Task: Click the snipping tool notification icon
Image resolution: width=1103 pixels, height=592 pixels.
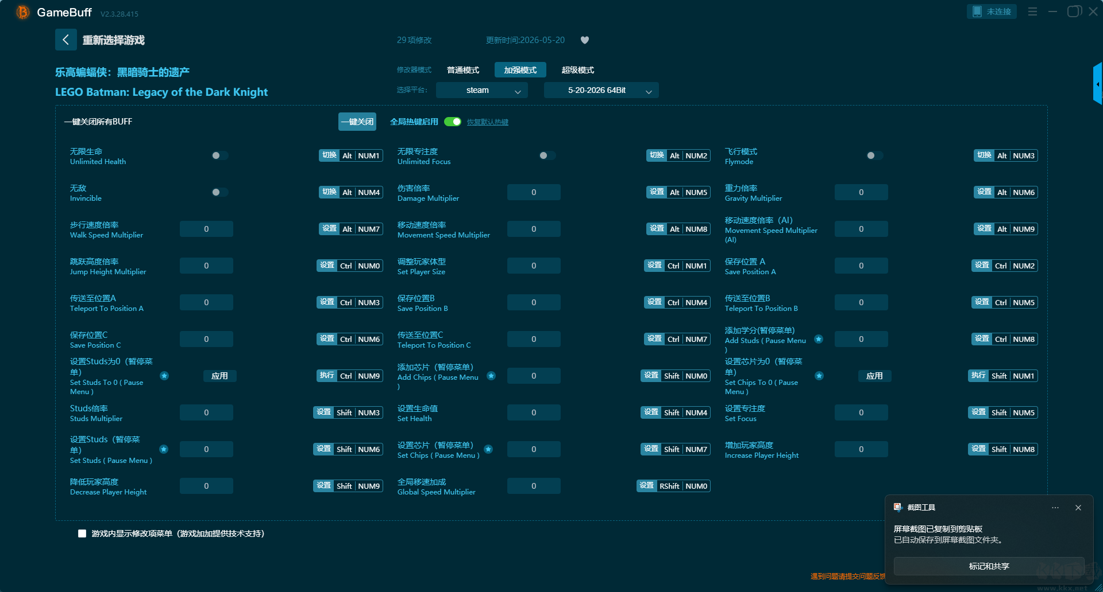Action: tap(898, 507)
